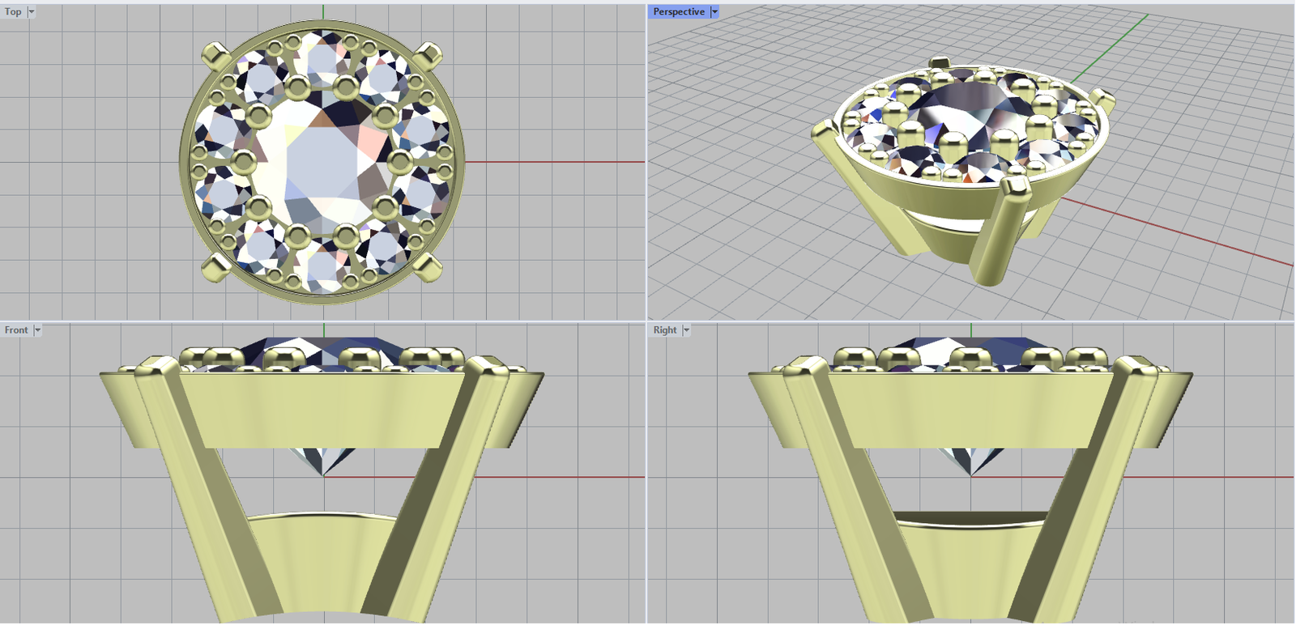Activate the Right viewport title label
Viewport: 1296px width, 625px height.
coord(665,330)
